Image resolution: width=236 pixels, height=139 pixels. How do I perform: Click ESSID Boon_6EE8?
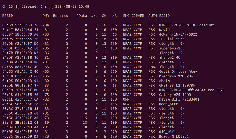(x=168, y=104)
